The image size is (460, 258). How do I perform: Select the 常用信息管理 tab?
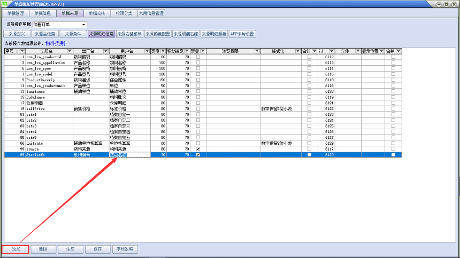point(151,13)
